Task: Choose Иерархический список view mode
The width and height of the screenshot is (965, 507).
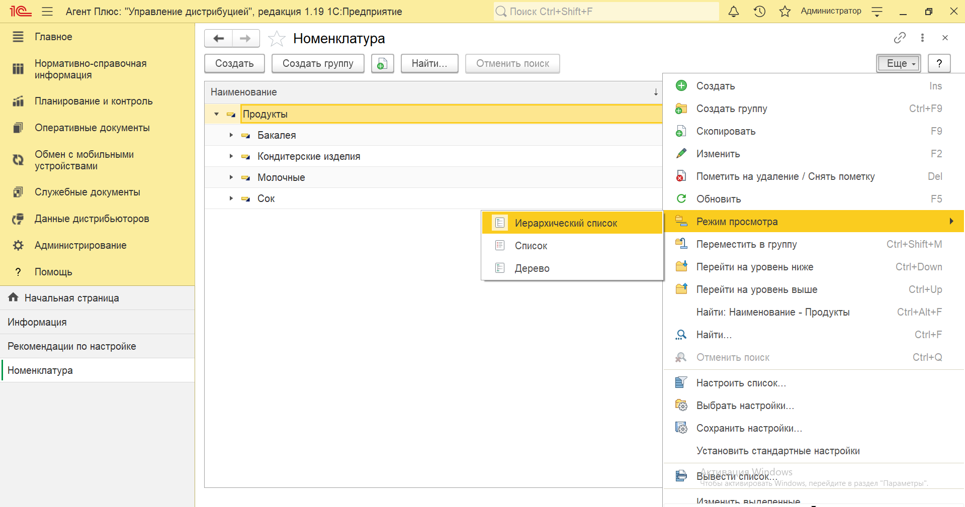Action: pyautogui.click(x=572, y=223)
